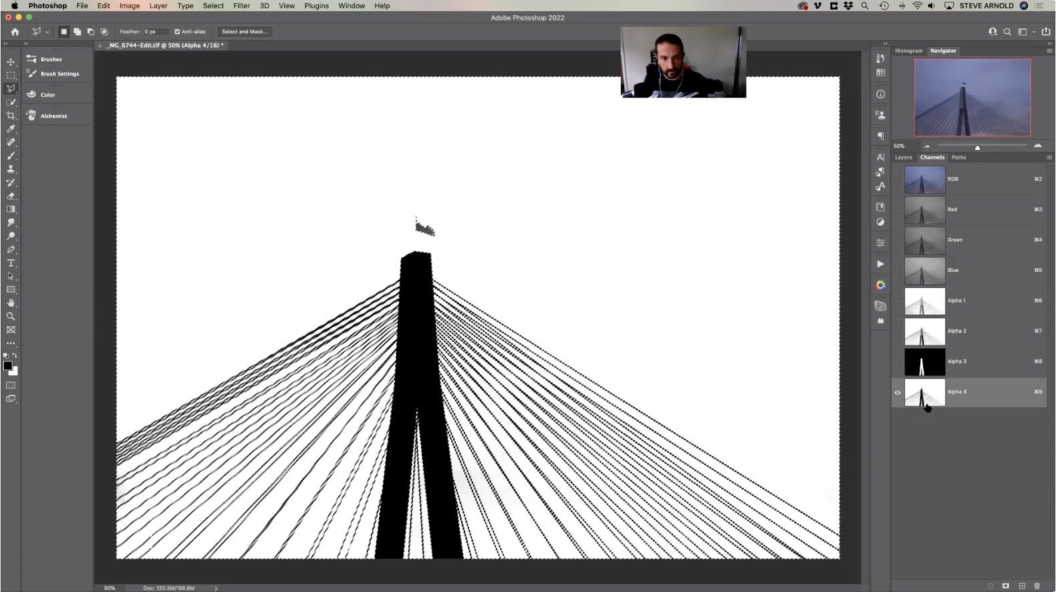Select the Crop tool
The image size is (1056, 592).
click(x=11, y=116)
